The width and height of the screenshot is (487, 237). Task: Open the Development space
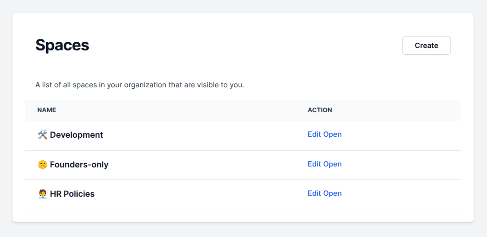point(332,134)
